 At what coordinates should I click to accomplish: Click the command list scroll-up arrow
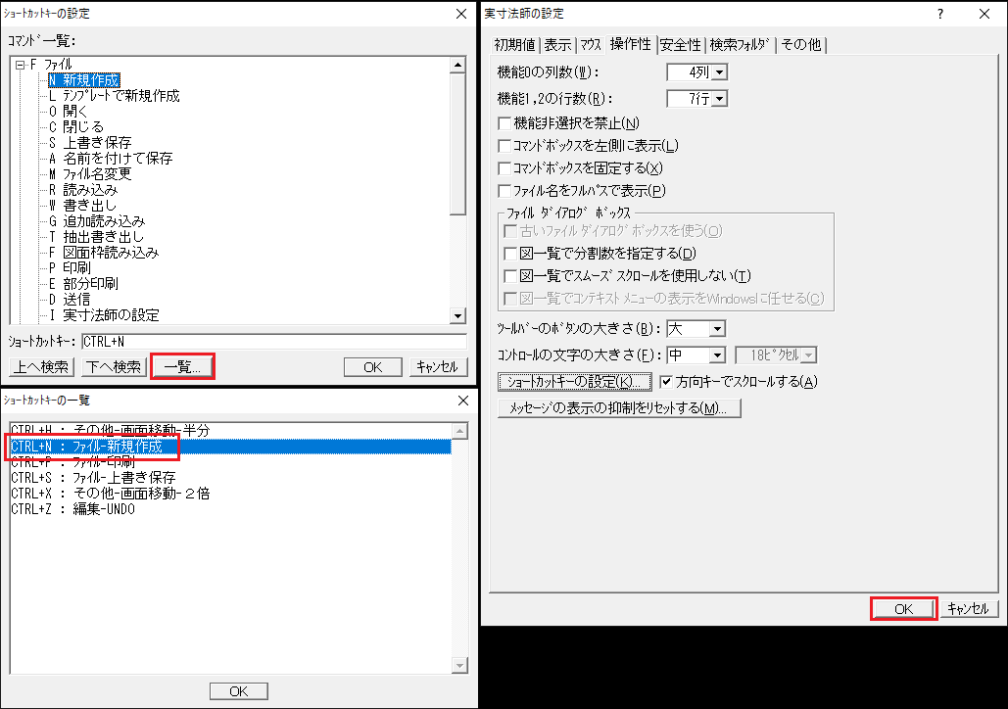[x=457, y=65]
